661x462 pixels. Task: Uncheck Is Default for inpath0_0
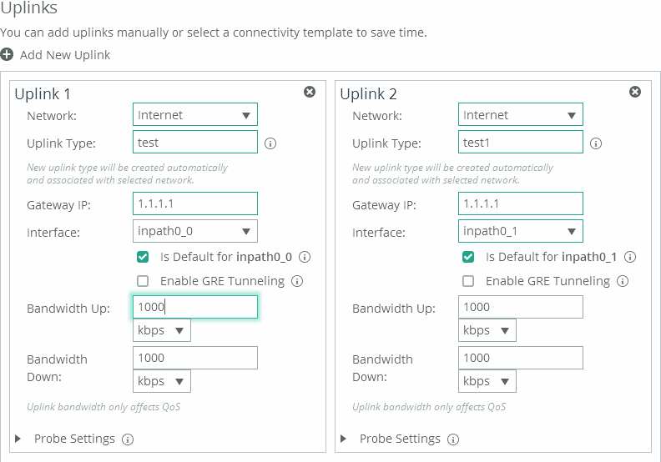(x=143, y=257)
